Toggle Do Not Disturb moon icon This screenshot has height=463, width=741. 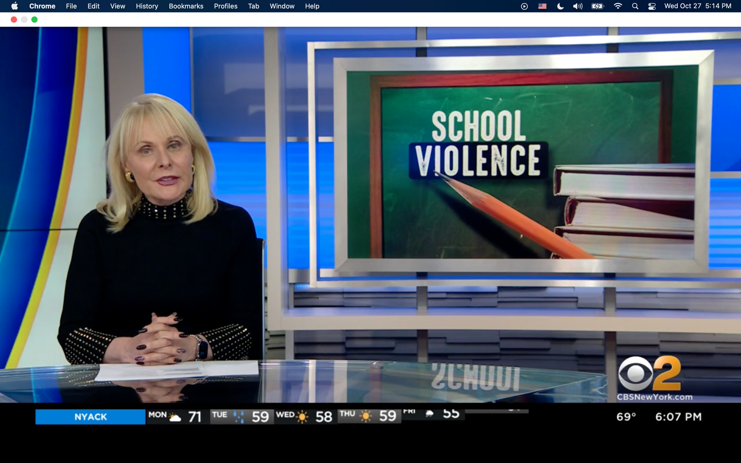click(x=560, y=6)
